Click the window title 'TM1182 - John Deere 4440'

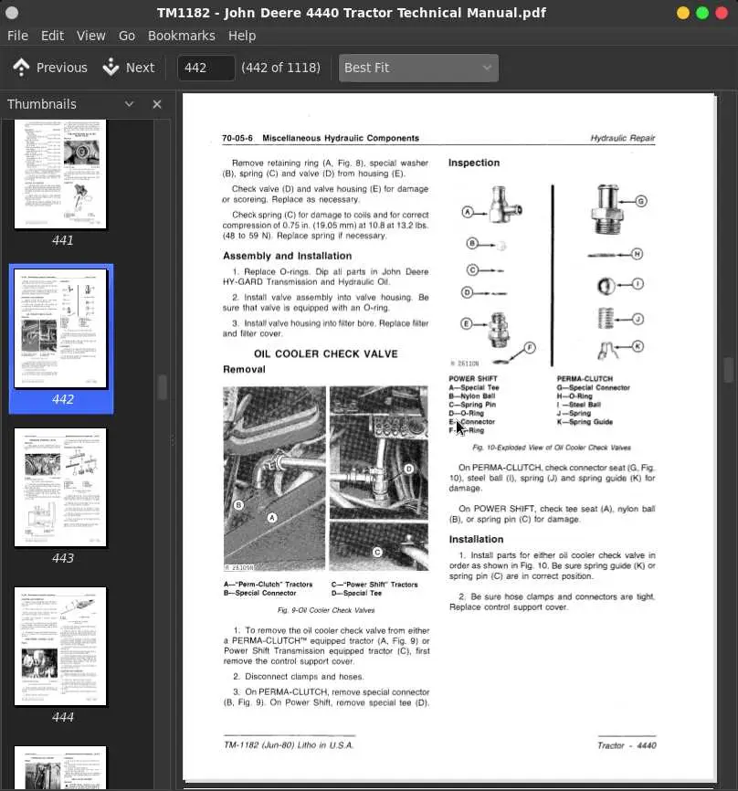(x=351, y=13)
